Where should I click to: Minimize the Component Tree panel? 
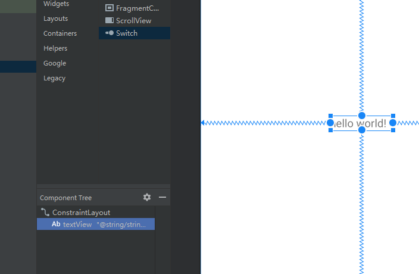[162, 197]
